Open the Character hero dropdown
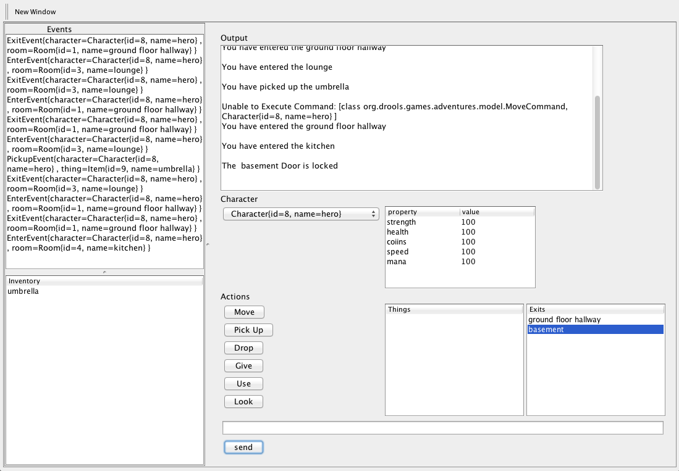The image size is (679, 471). coord(300,214)
